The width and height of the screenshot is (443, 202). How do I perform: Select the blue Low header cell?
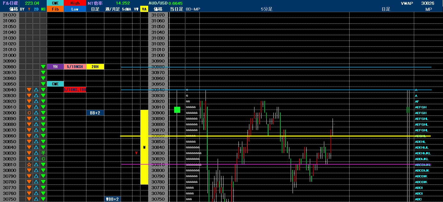(x=75, y=9)
